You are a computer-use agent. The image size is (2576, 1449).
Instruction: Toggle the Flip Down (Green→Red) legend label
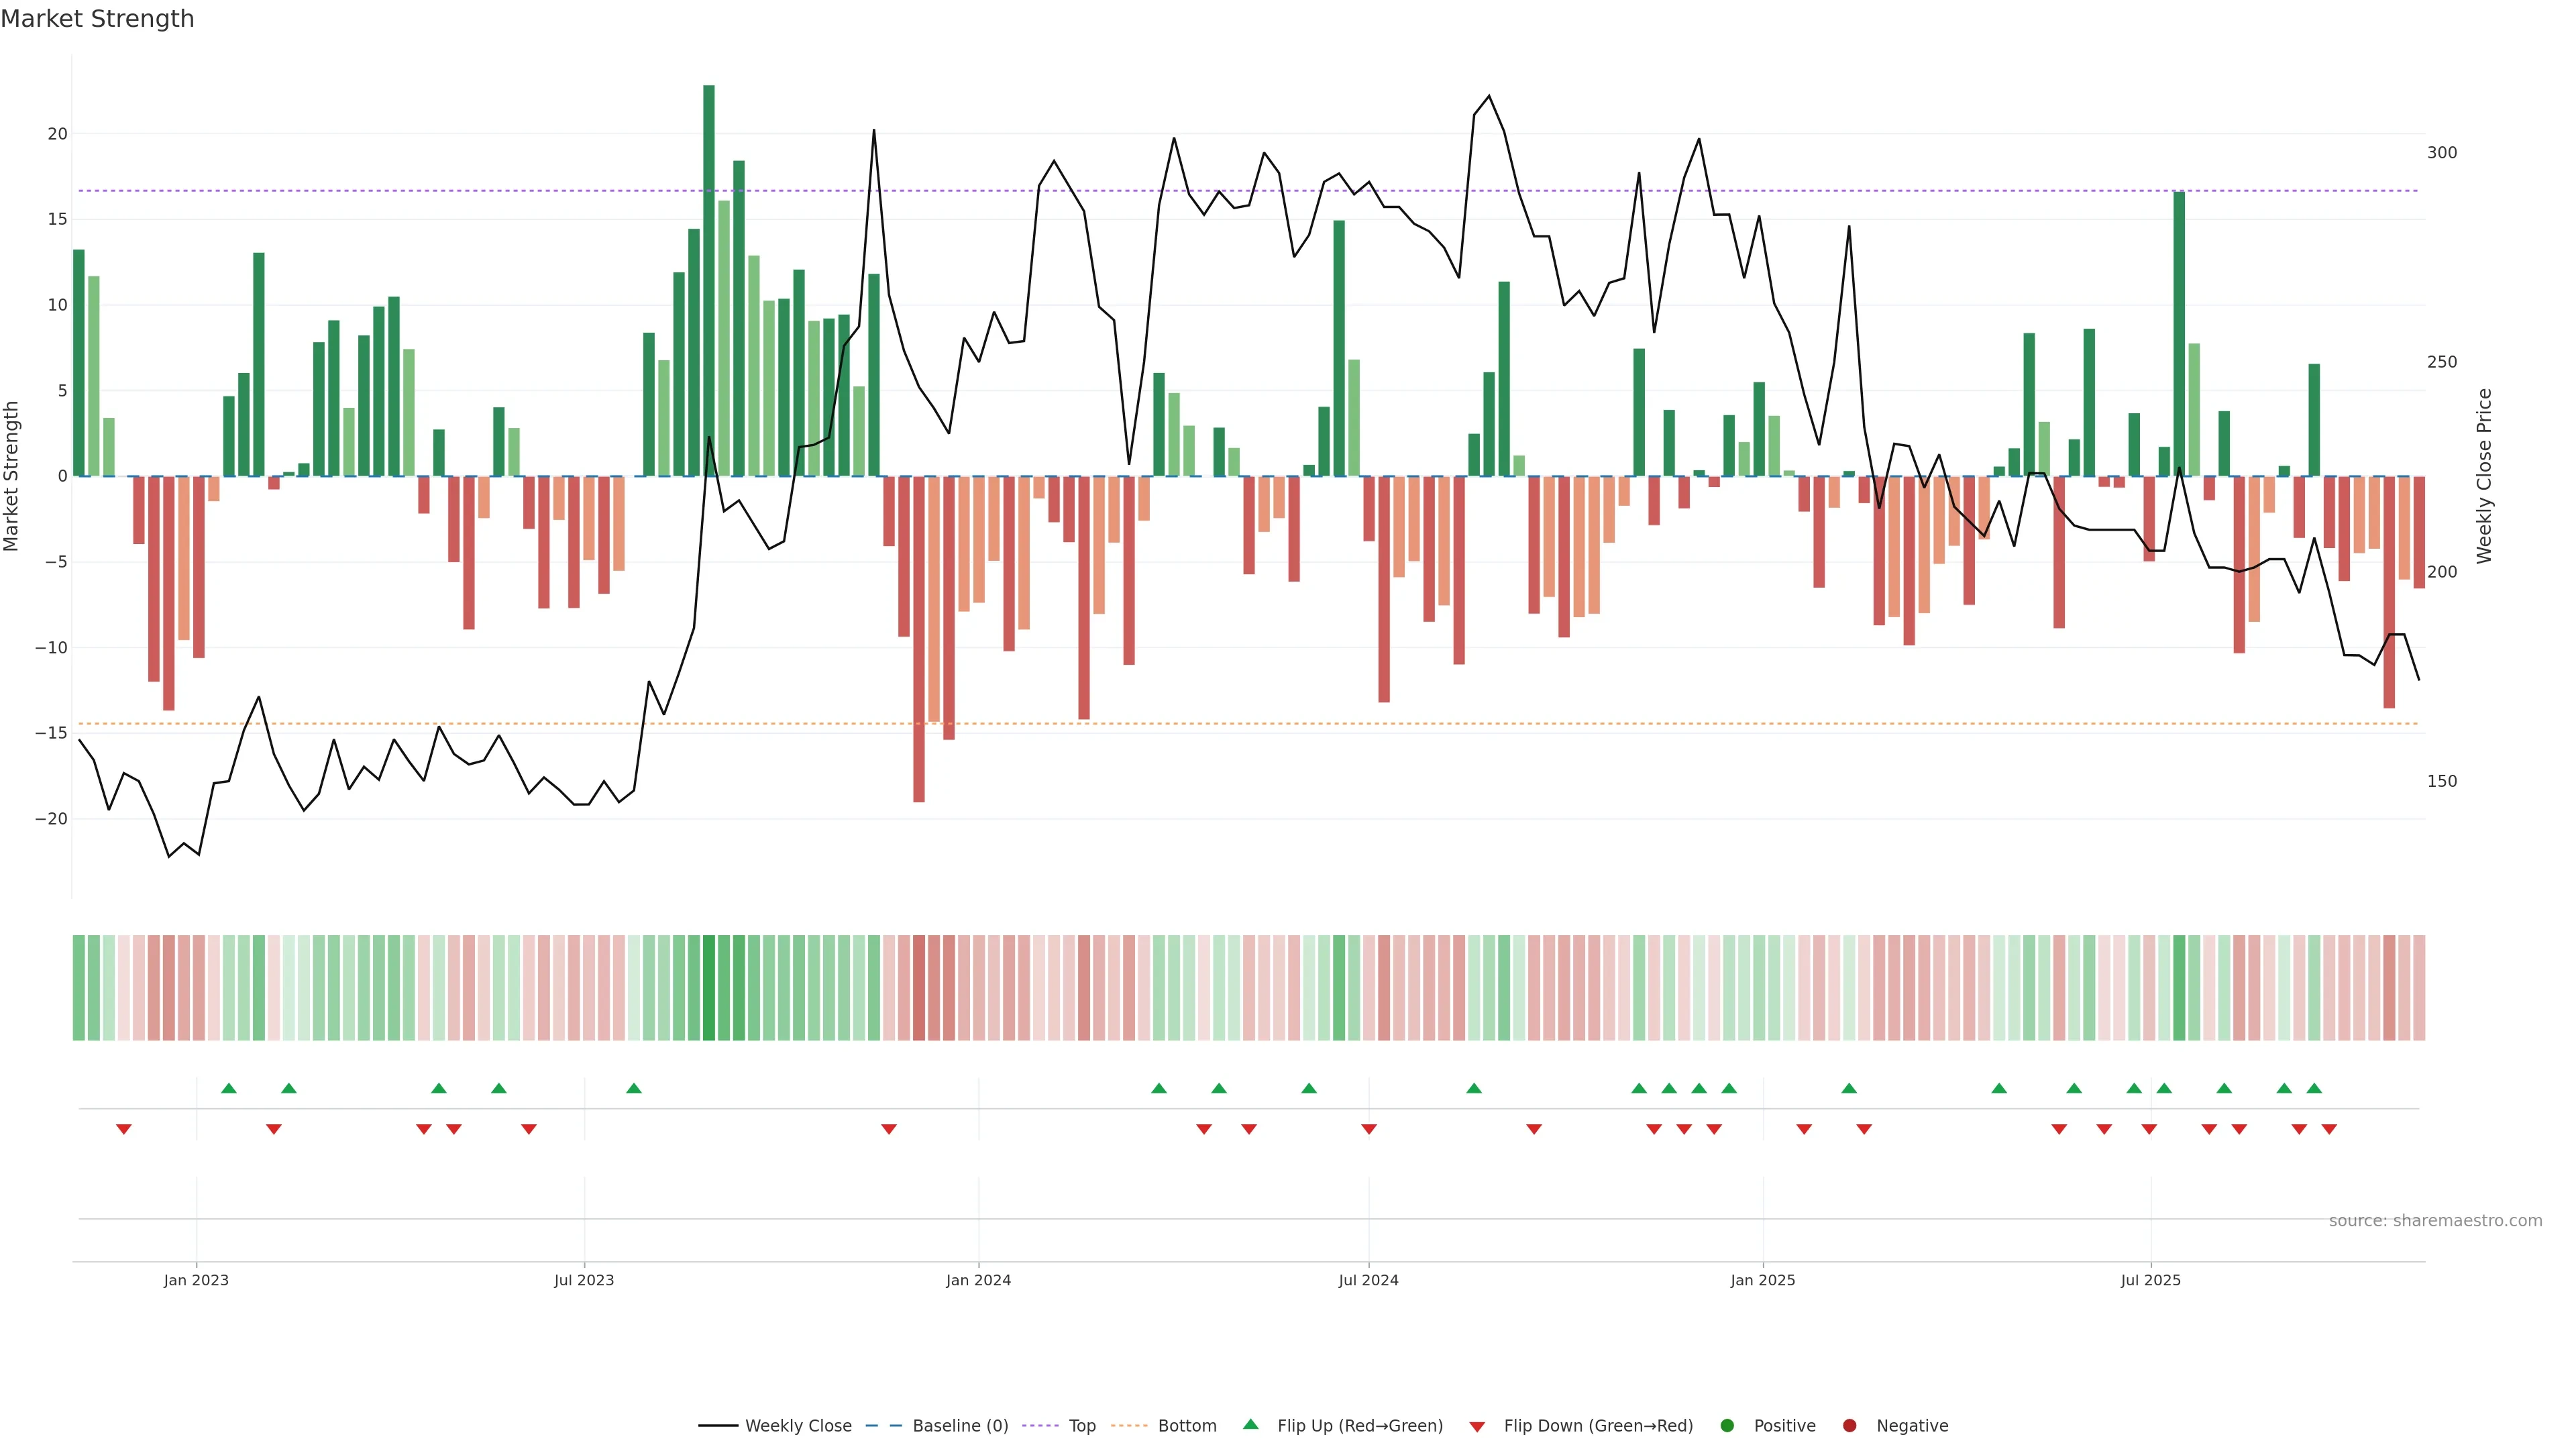(1598, 1426)
